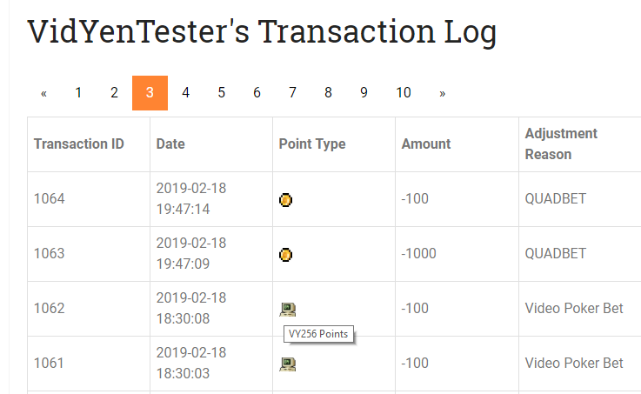Click coin icon in transaction 1064 row
Screen dimensions: 641x394
(x=285, y=200)
